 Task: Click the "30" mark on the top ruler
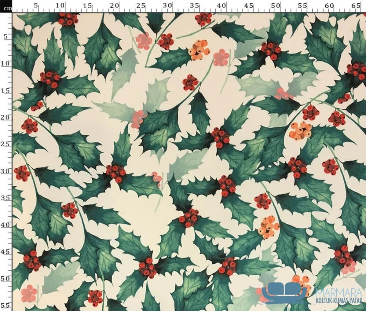point(168,5)
